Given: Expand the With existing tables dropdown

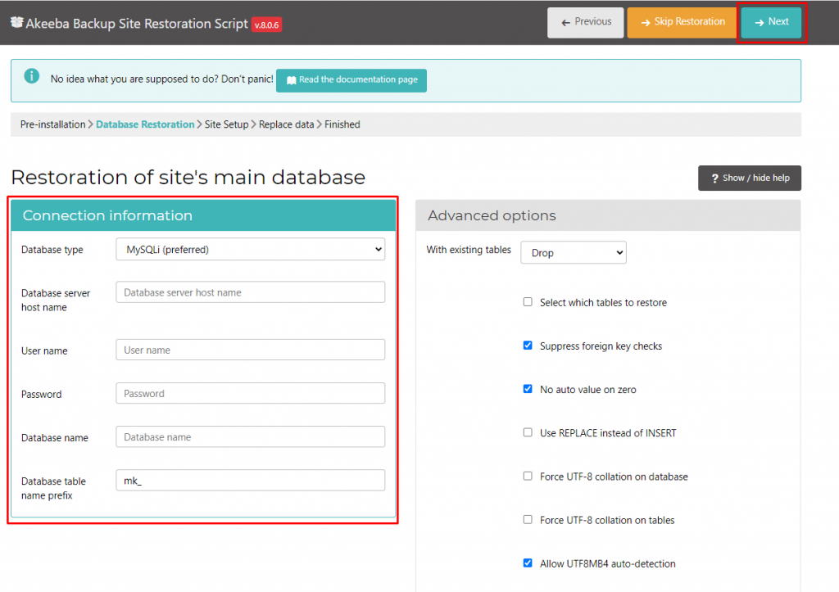Looking at the screenshot, I should coord(573,253).
